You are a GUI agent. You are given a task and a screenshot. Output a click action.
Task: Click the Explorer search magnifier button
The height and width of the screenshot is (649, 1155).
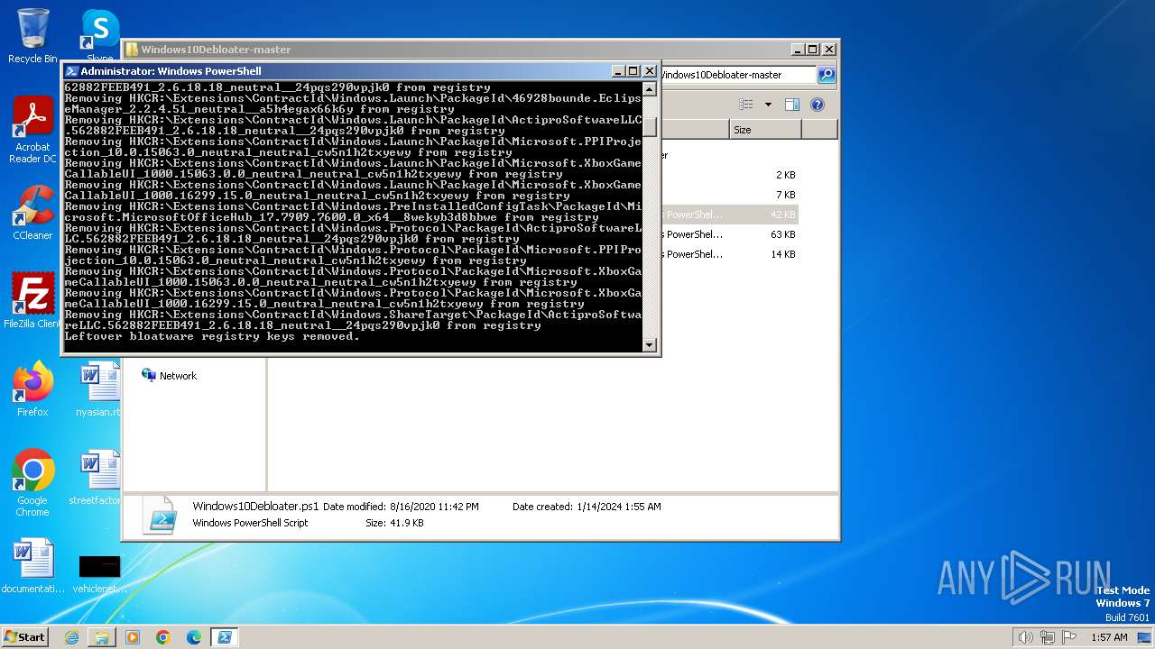click(826, 75)
